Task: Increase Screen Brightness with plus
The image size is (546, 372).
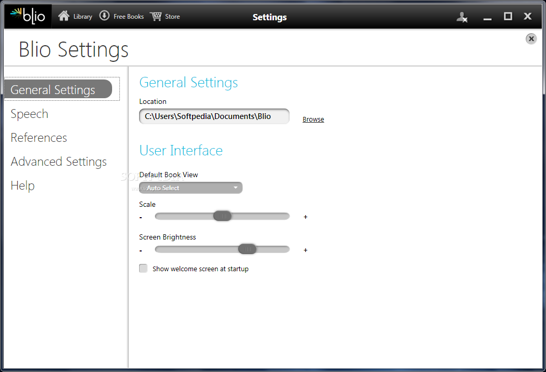Action: click(x=305, y=250)
